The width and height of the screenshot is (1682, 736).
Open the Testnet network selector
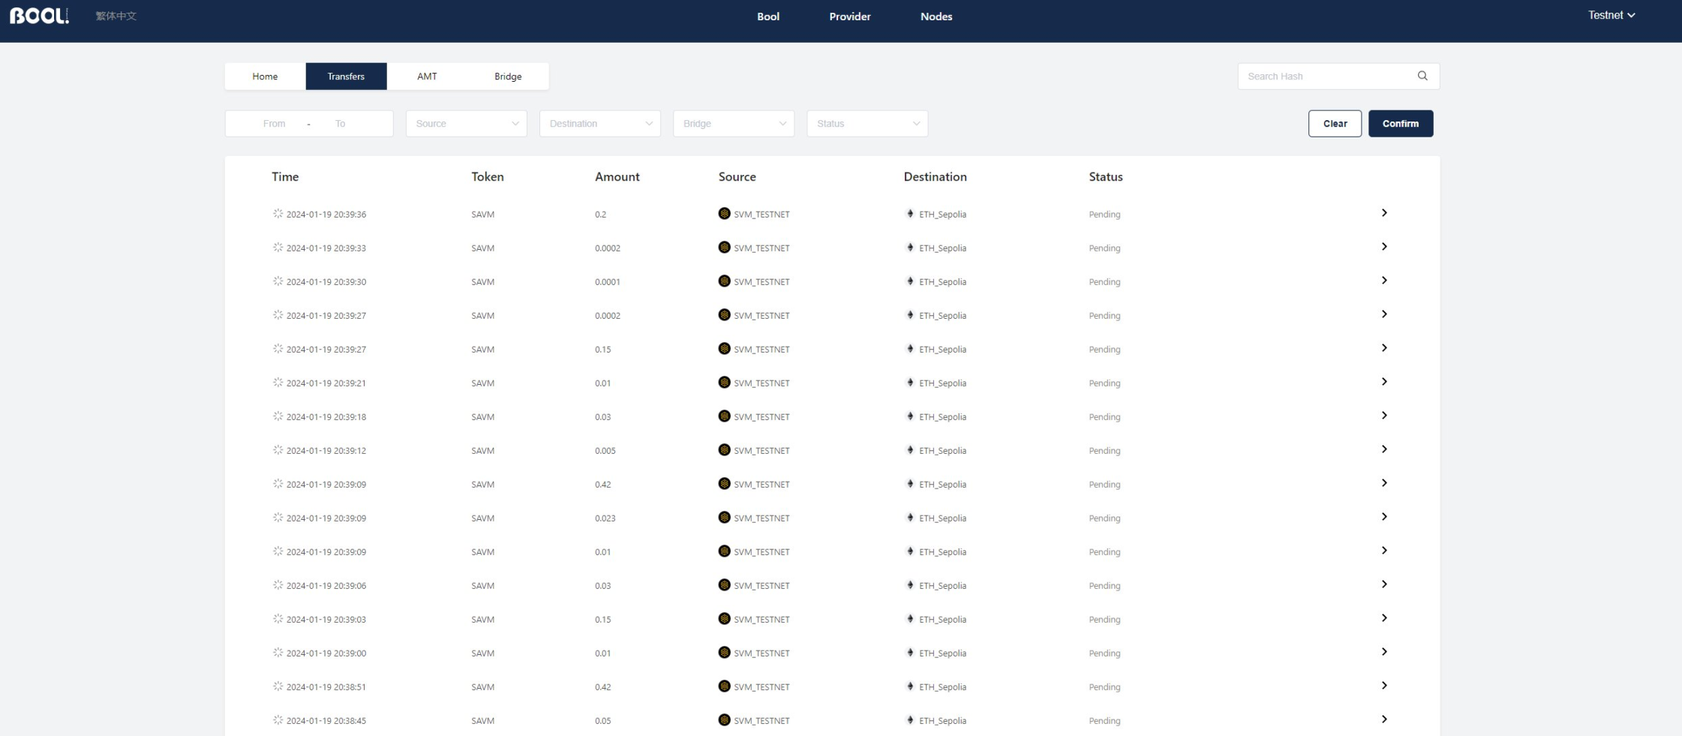pos(1611,15)
